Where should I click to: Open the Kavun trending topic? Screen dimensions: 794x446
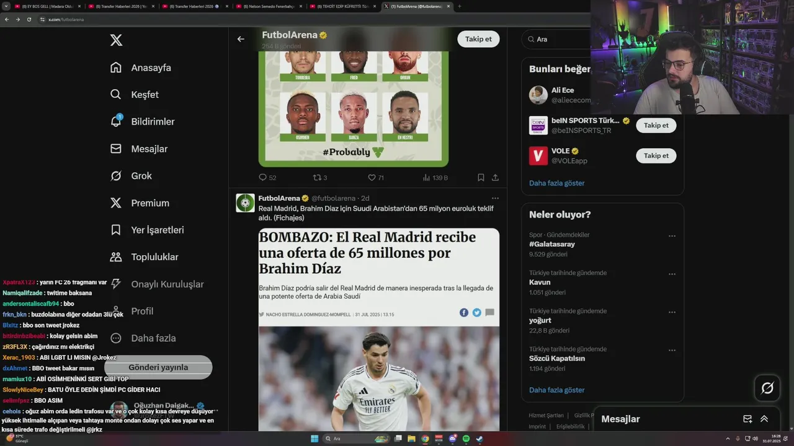coord(540,282)
